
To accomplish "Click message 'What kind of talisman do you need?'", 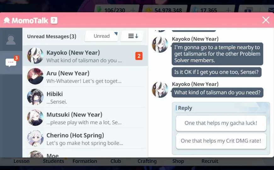I will [217, 93].
